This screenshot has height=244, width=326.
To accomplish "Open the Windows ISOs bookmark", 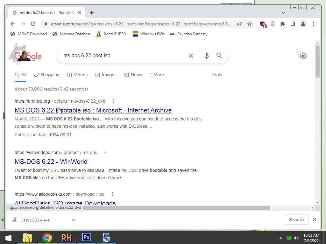I will tap(149, 34).
